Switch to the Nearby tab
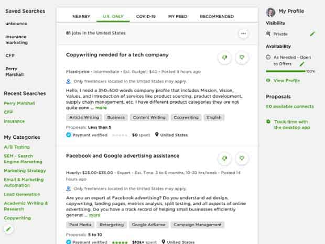 coord(81,16)
